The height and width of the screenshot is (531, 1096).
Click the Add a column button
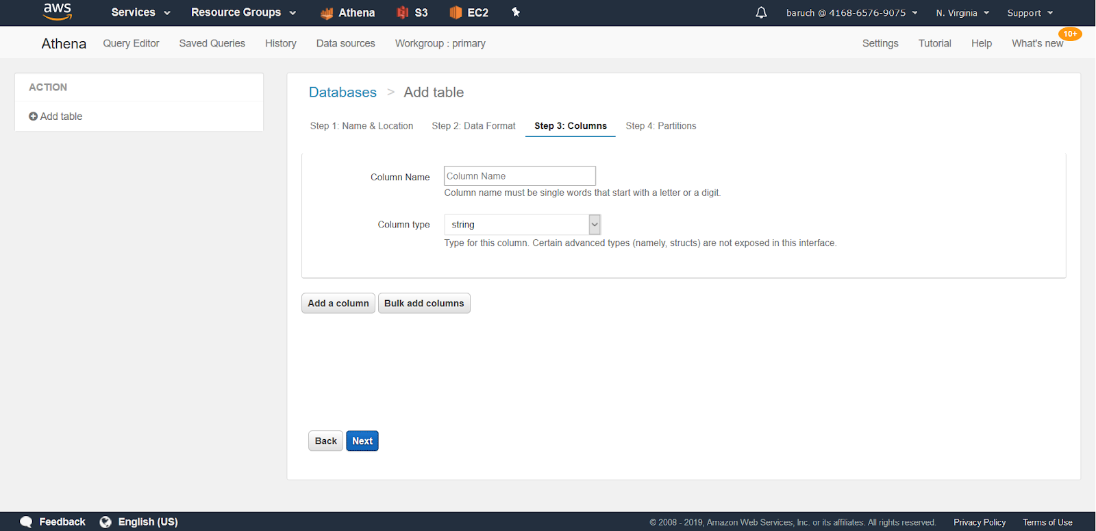pyautogui.click(x=338, y=304)
